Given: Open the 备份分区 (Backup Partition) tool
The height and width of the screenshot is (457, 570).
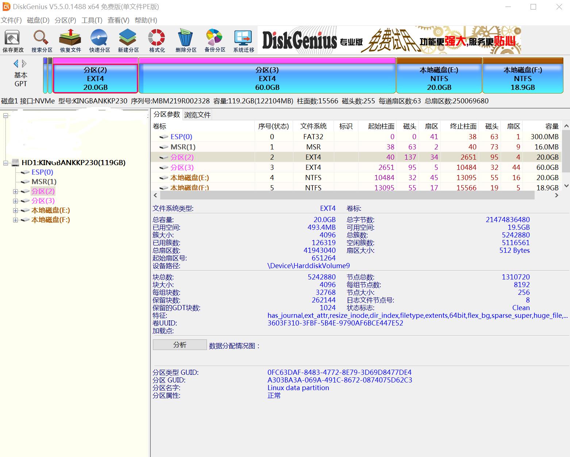Looking at the screenshot, I should [x=215, y=41].
